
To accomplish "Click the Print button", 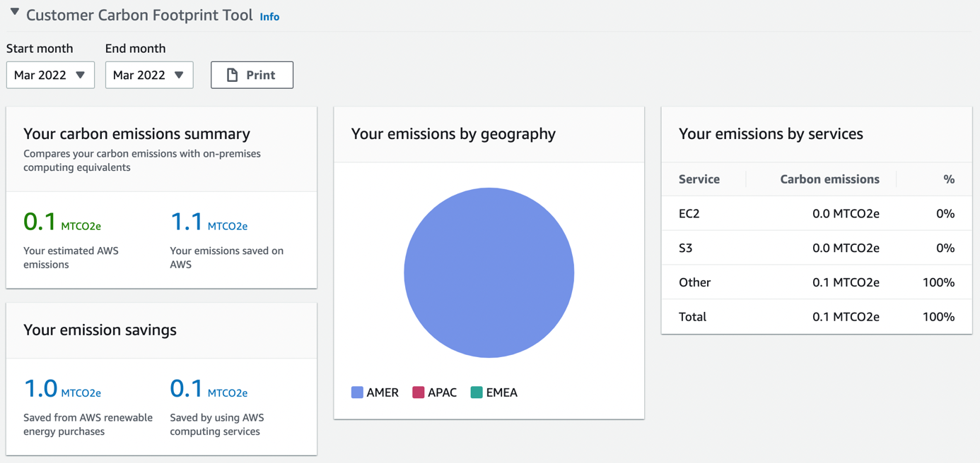I will tap(252, 74).
